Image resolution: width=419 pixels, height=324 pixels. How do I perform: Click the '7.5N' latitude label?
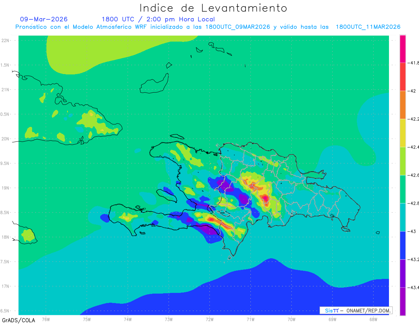(5, 262)
